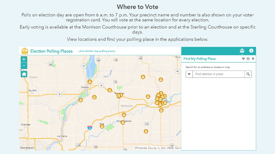Open the search source dropdown arrow
Image resolution: width=275 pixels, height=154 pixels.
[189, 74]
